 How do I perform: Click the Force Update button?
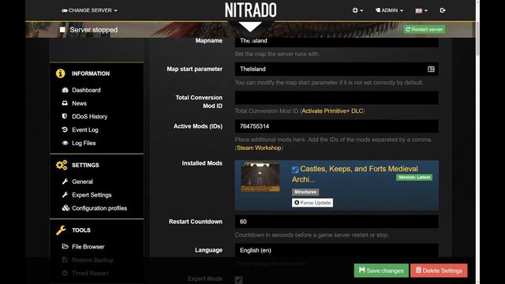(312, 203)
